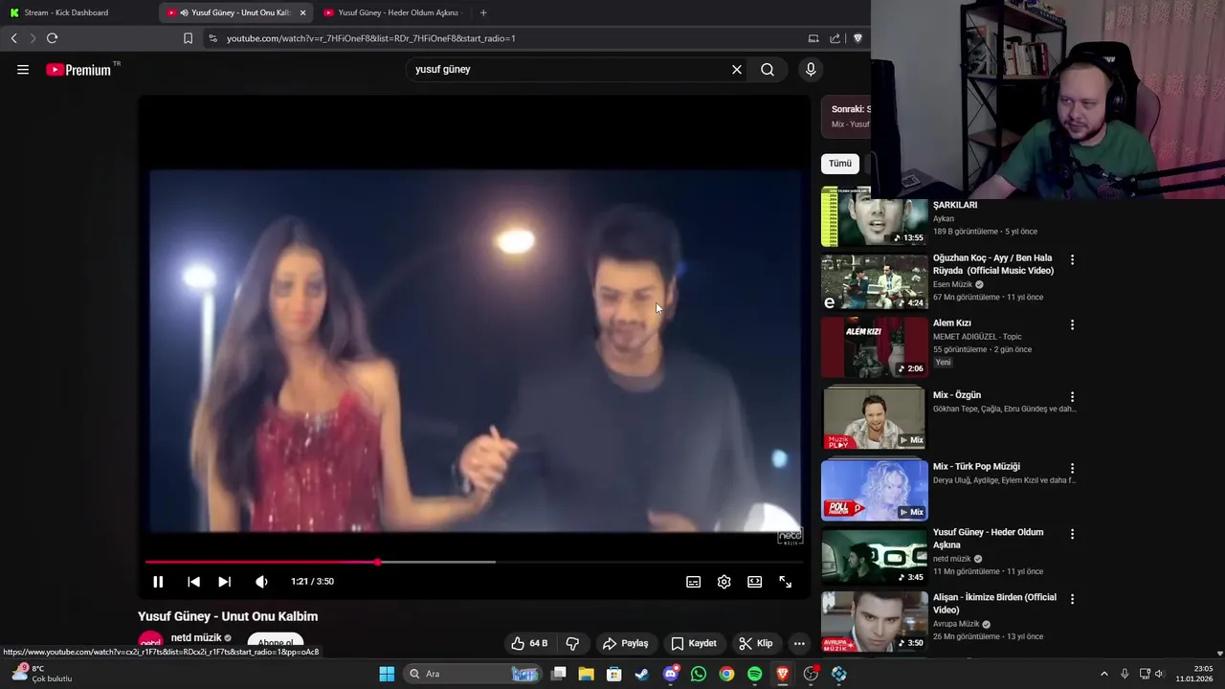
Task: Run search with the magnifier button
Action: (768, 69)
